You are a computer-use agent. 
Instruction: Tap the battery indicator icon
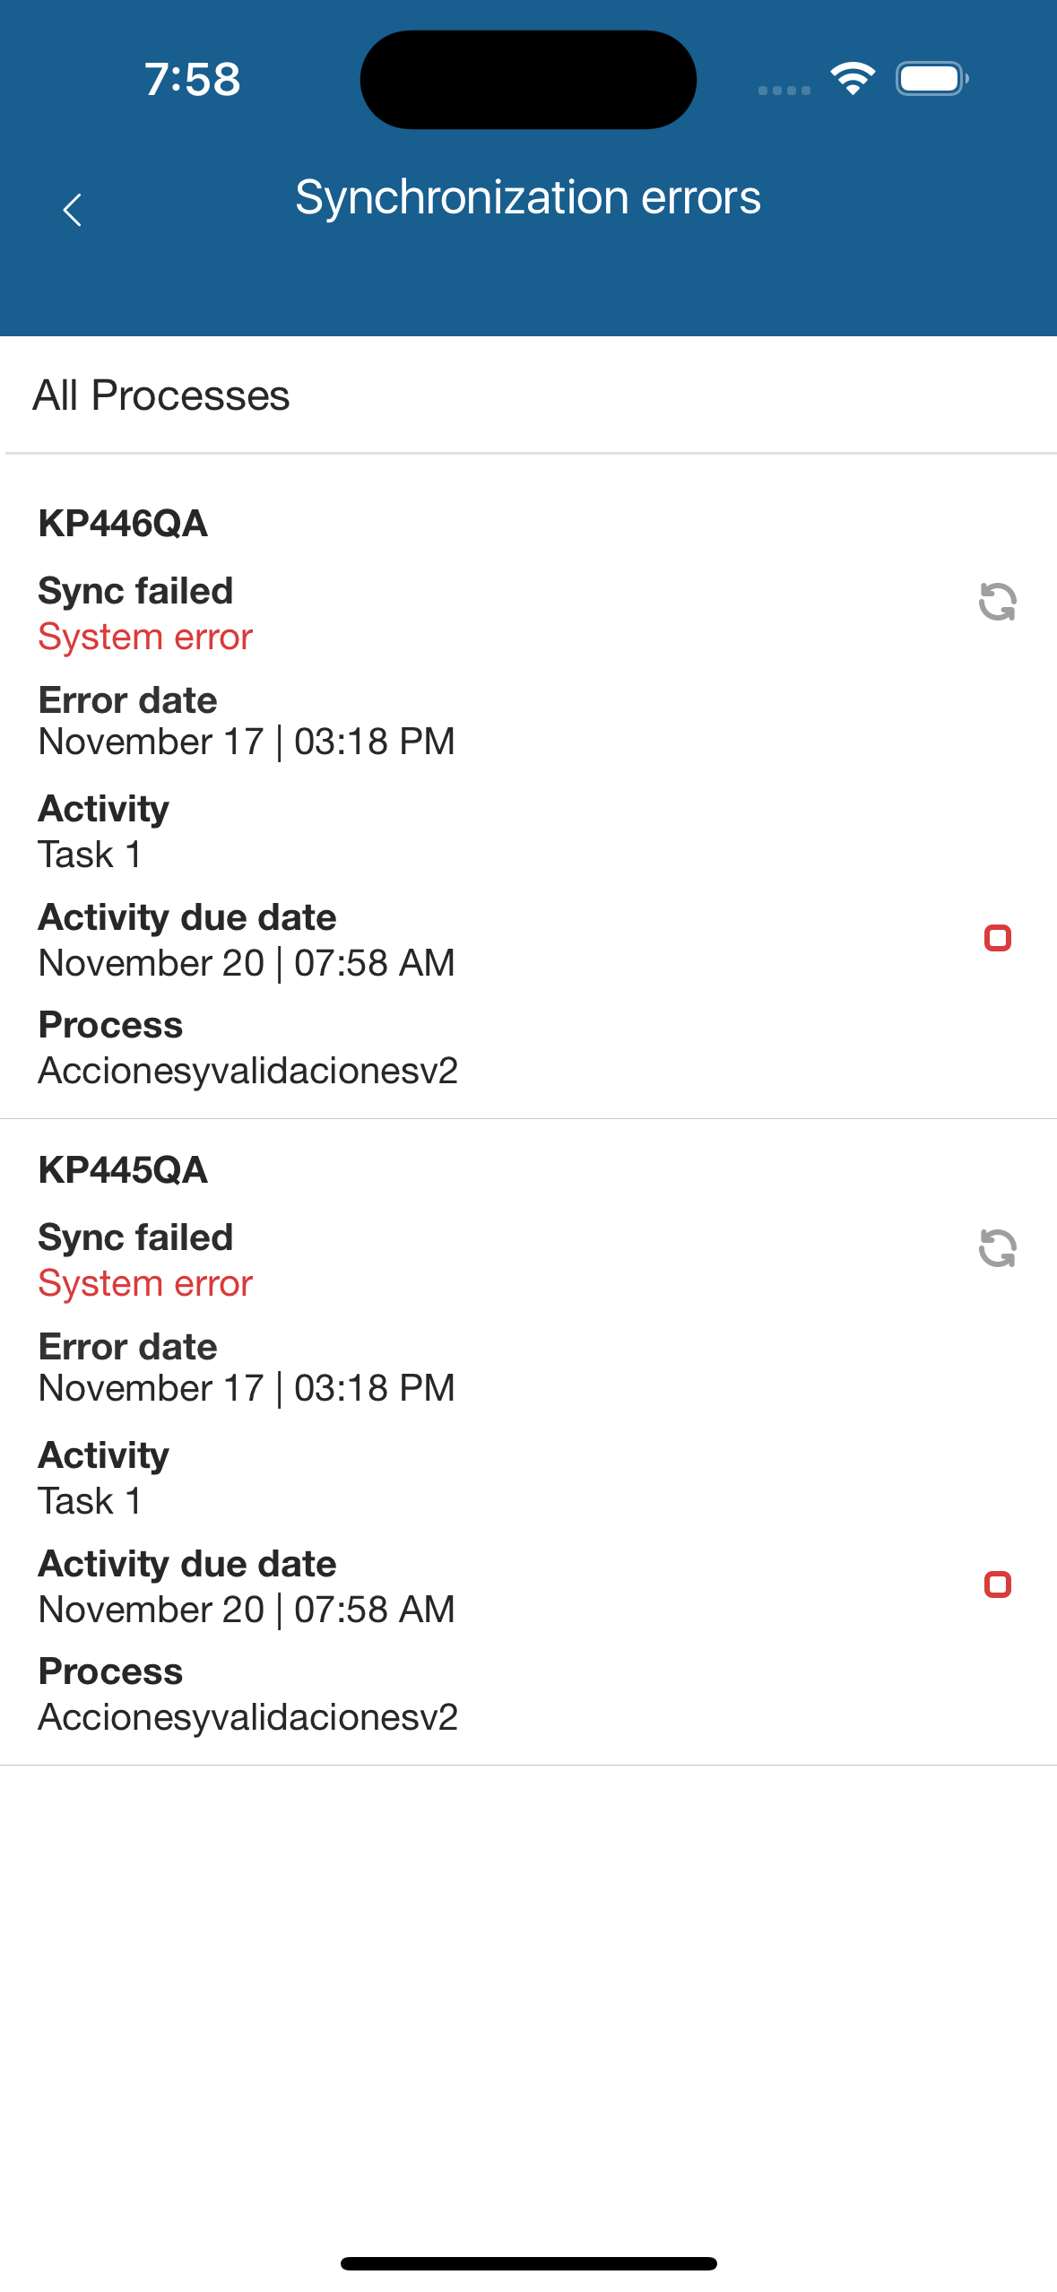click(931, 79)
